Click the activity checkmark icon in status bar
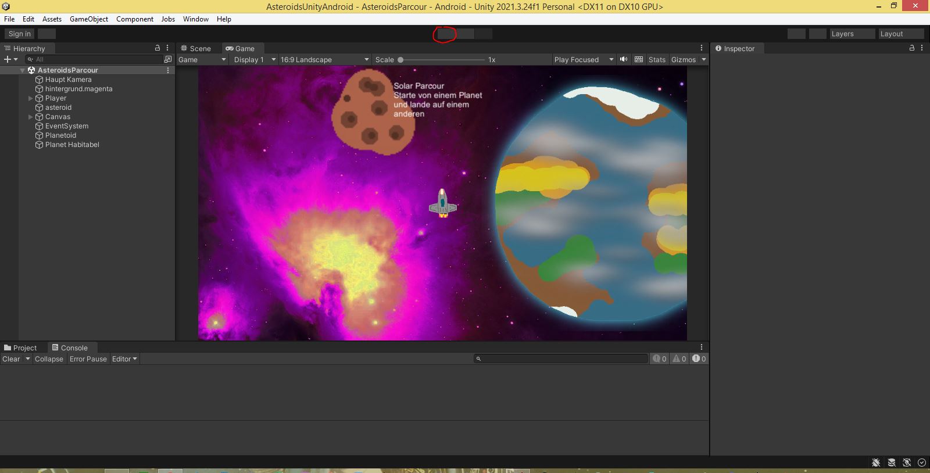Viewport: 930px width, 473px height. click(921, 463)
